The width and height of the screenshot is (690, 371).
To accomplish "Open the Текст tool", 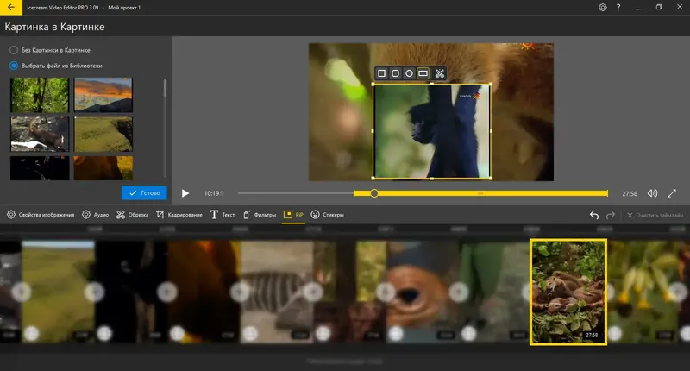I will tap(223, 215).
